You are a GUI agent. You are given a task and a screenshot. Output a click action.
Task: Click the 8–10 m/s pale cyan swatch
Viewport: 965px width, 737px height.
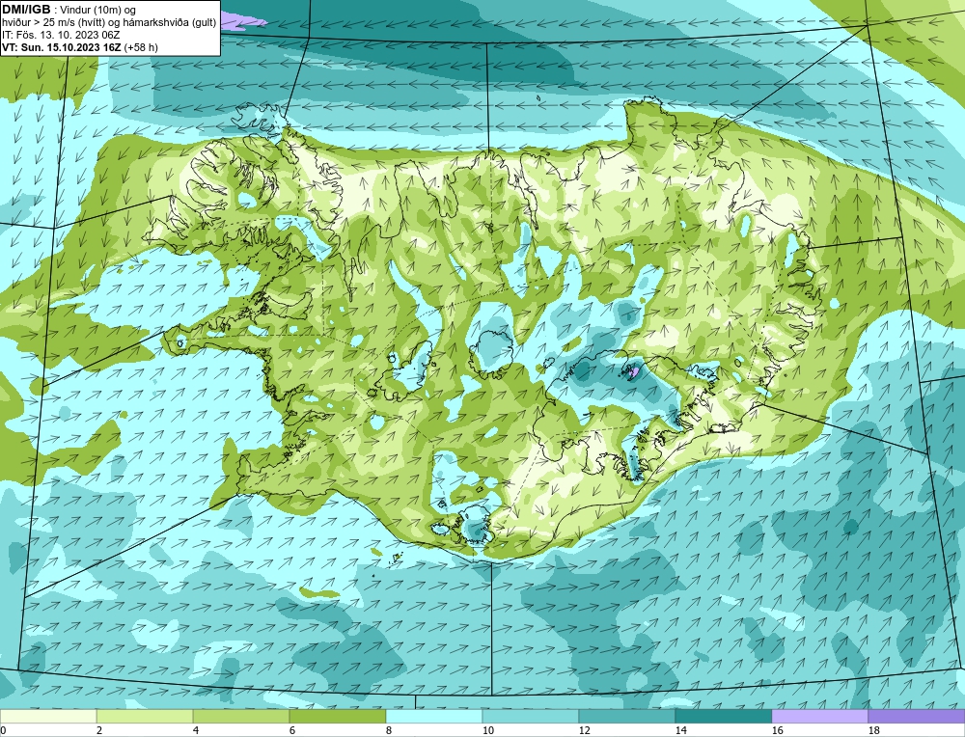click(434, 717)
